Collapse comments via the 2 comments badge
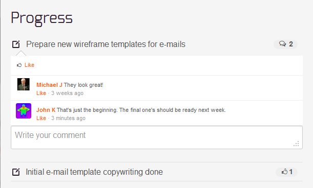Screen dimensions: 313x188 tap(285, 44)
